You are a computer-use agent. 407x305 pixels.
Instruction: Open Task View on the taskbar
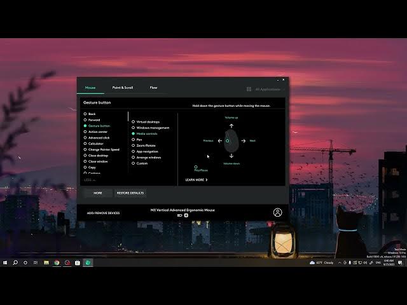click(36, 262)
